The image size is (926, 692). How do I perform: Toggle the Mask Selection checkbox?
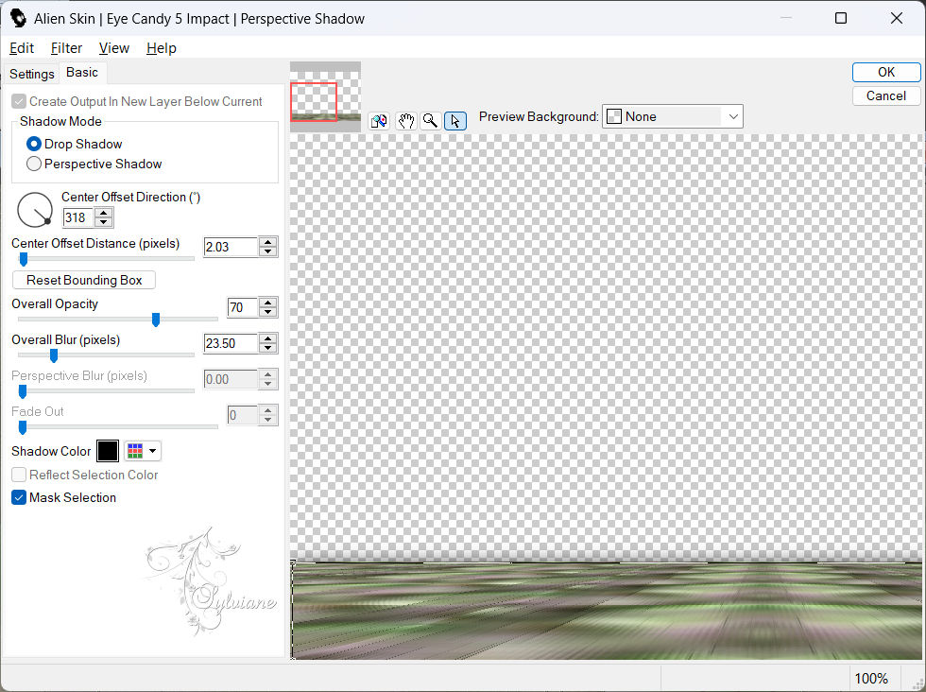tap(19, 497)
